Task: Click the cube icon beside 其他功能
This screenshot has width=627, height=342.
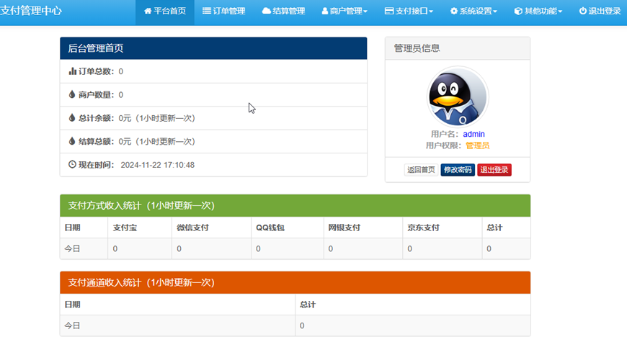Action: coord(518,11)
